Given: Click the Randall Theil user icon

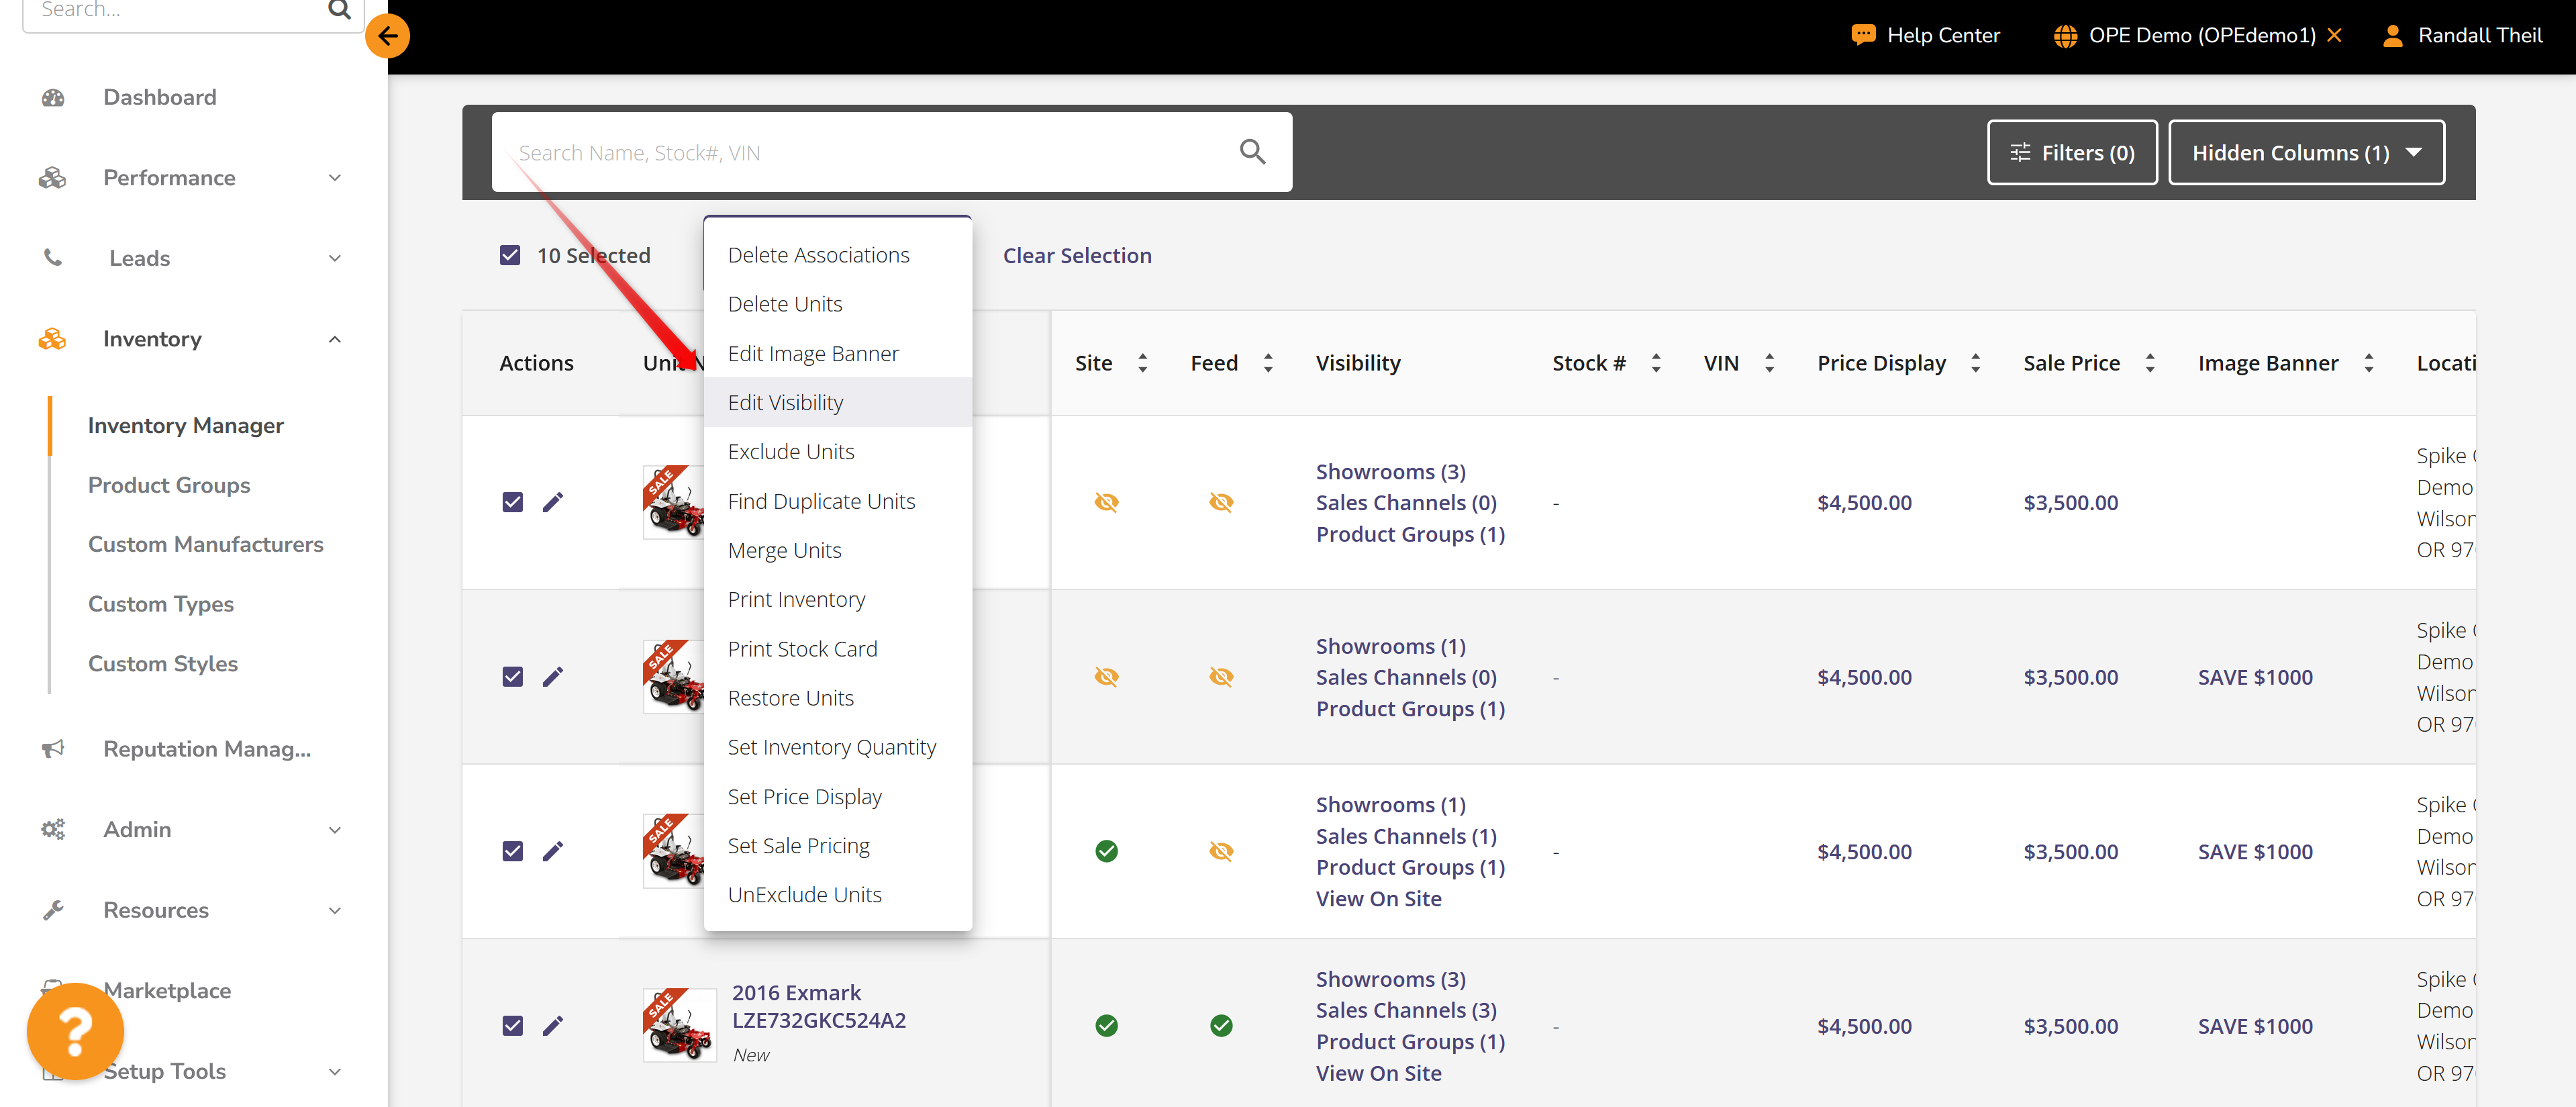Looking at the screenshot, I should (2392, 36).
